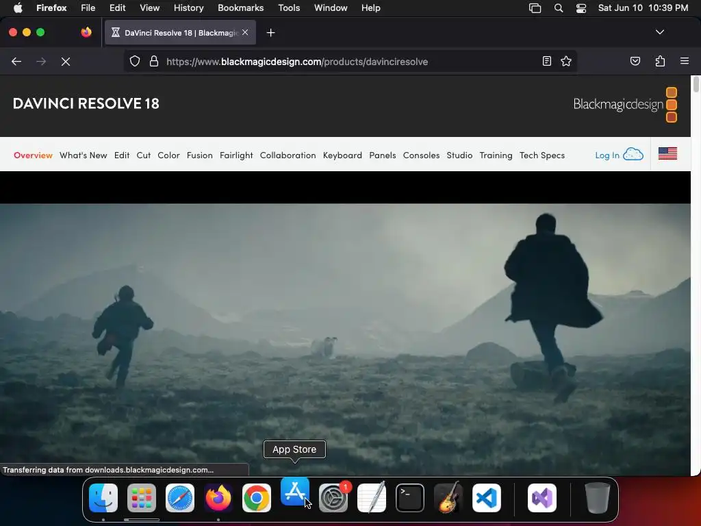The image size is (701, 526).
Task: Toggle reader view icon in address bar
Action: point(547,61)
